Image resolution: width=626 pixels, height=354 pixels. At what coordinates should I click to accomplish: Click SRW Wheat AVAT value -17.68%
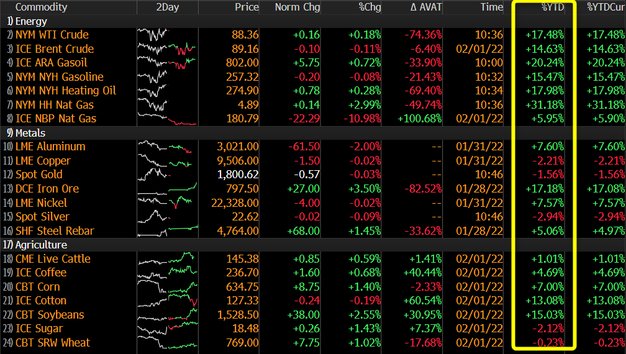click(x=423, y=342)
